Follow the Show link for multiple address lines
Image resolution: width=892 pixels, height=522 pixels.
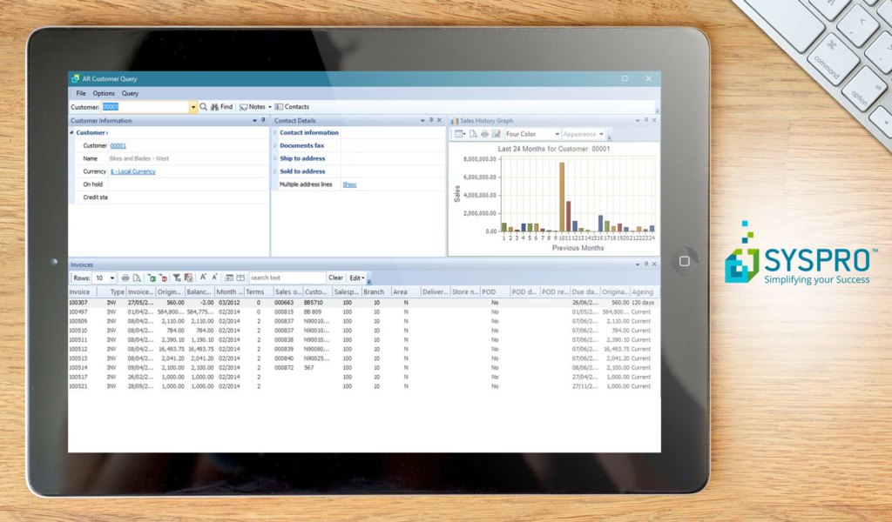click(x=350, y=184)
